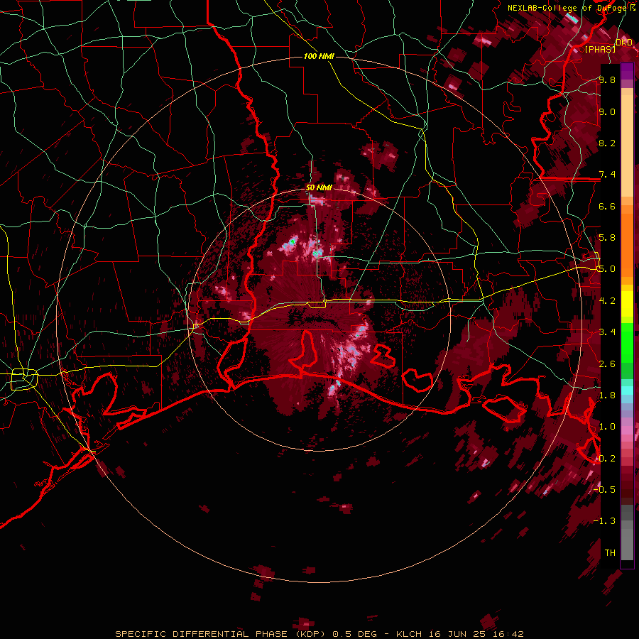
Task: Click the 16 JUN 25 16:42 timestamp
Action: (x=475, y=634)
